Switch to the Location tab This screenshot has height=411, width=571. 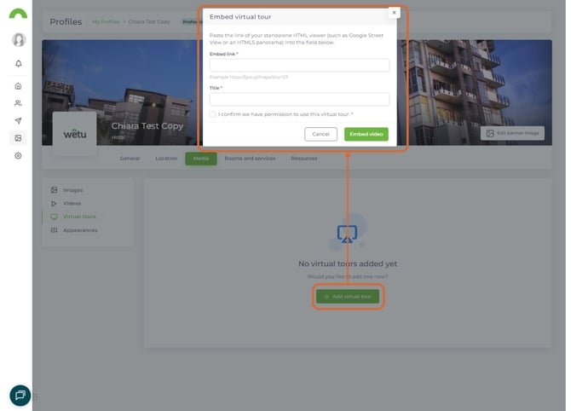[x=166, y=159]
